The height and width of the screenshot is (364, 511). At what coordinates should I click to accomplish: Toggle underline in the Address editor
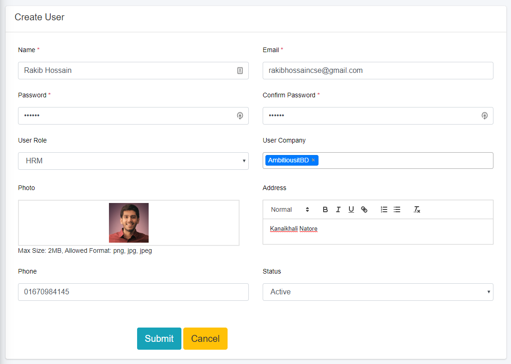[351, 209]
